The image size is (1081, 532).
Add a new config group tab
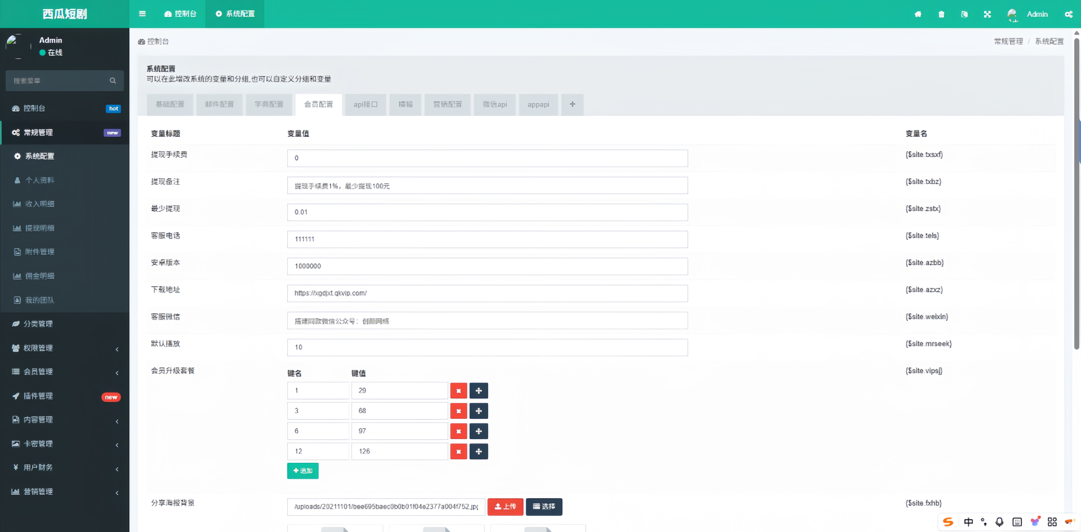tap(572, 104)
